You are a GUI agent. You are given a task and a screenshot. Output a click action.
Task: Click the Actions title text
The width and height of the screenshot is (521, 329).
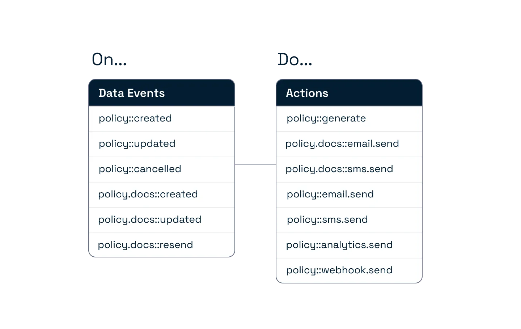point(307,93)
